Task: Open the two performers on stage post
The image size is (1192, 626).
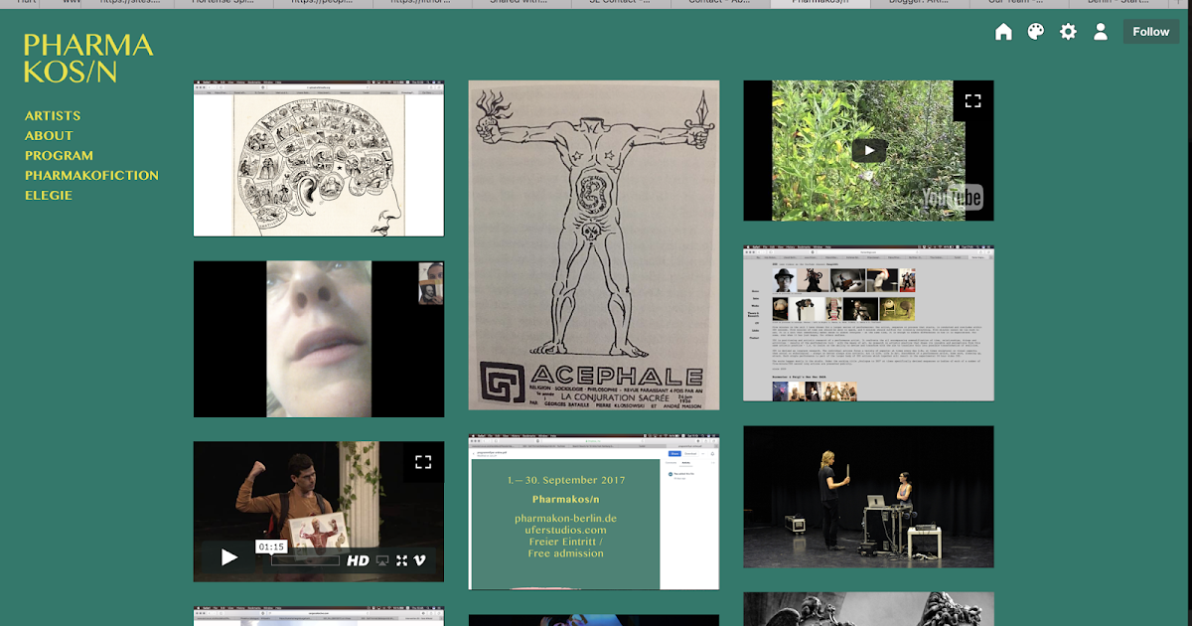Action: click(868, 497)
